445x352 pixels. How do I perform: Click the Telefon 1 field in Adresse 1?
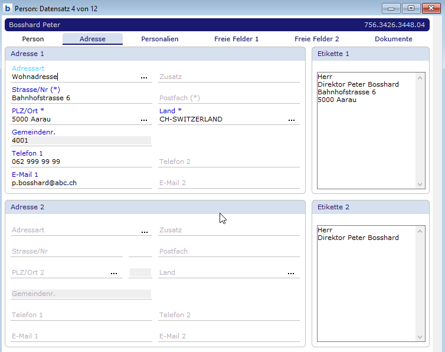coord(81,162)
